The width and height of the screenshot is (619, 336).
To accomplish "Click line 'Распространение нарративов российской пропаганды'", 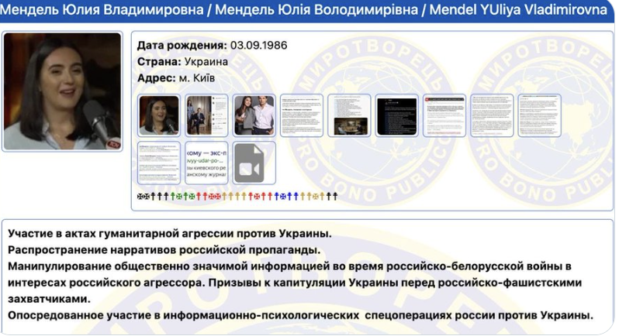I will point(164,250).
